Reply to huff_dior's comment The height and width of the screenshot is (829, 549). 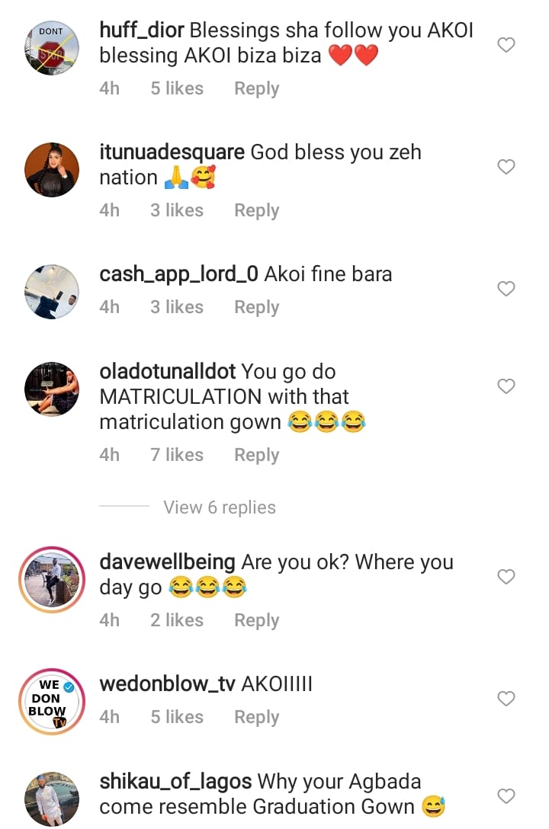click(256, 88)
